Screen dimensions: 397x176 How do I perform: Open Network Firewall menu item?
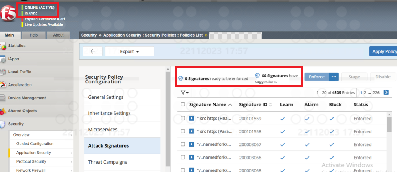31,170
